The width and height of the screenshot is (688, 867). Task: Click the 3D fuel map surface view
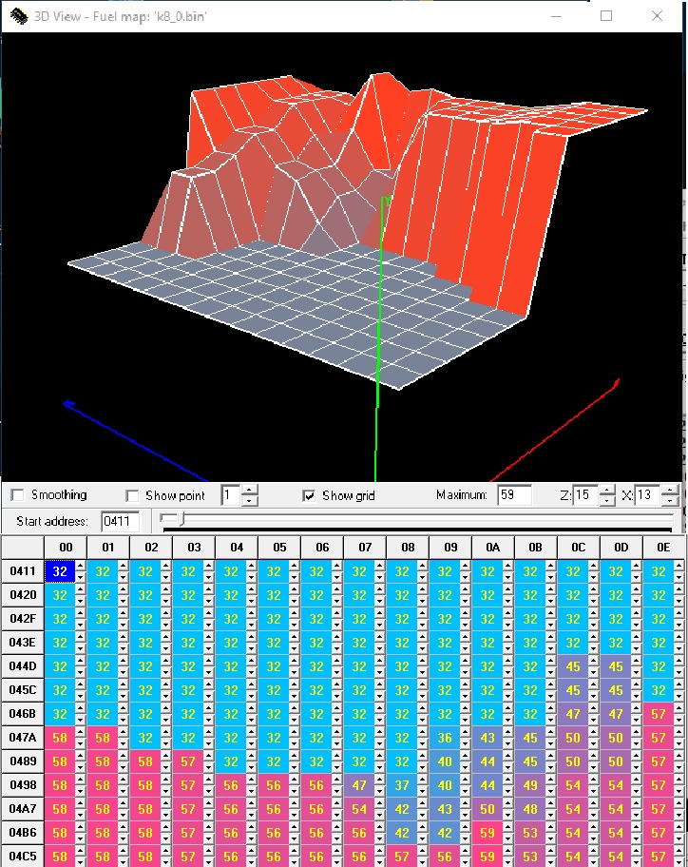[x=342, y=238]
